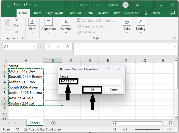Screen dimensions: 179x133
Task: Click the Undo arrow icon
Action: tap(16, 5)
